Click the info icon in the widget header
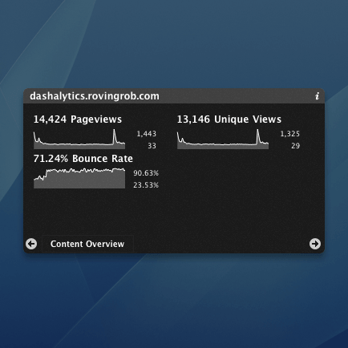Screen dimensions: 348x348 pos(318,96)
